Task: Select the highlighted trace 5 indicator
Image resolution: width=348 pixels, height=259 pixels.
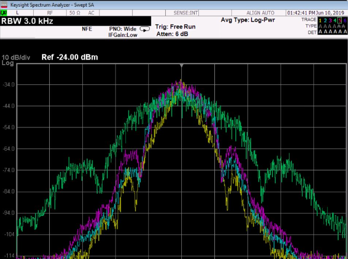Action: [339, 20]
